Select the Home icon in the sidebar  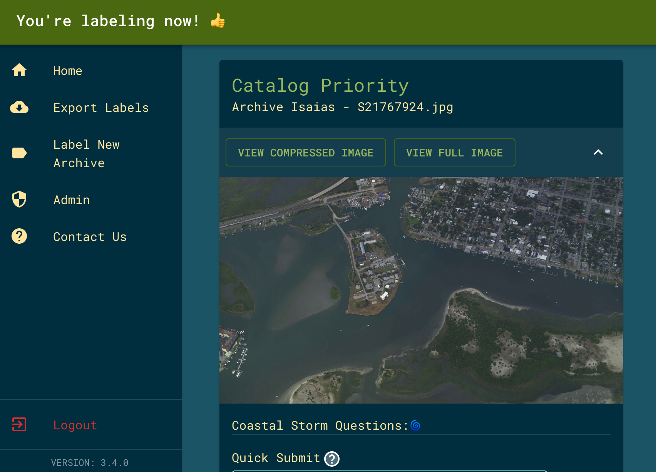tap(19, 70)
